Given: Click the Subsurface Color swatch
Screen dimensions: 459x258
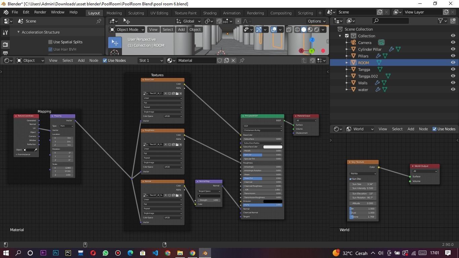Looking at the screenshot, I should pyautogui.click(x=273, y=147).
